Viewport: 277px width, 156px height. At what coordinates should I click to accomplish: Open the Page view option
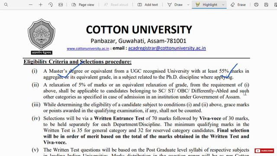pos(83,5)
